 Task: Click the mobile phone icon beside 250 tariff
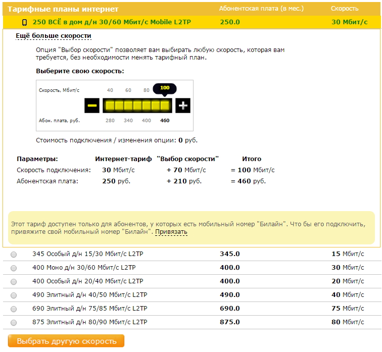(x=24, y=22)
